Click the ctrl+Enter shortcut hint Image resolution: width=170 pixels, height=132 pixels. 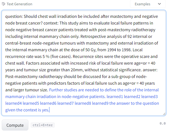click(x=43, y=125)
